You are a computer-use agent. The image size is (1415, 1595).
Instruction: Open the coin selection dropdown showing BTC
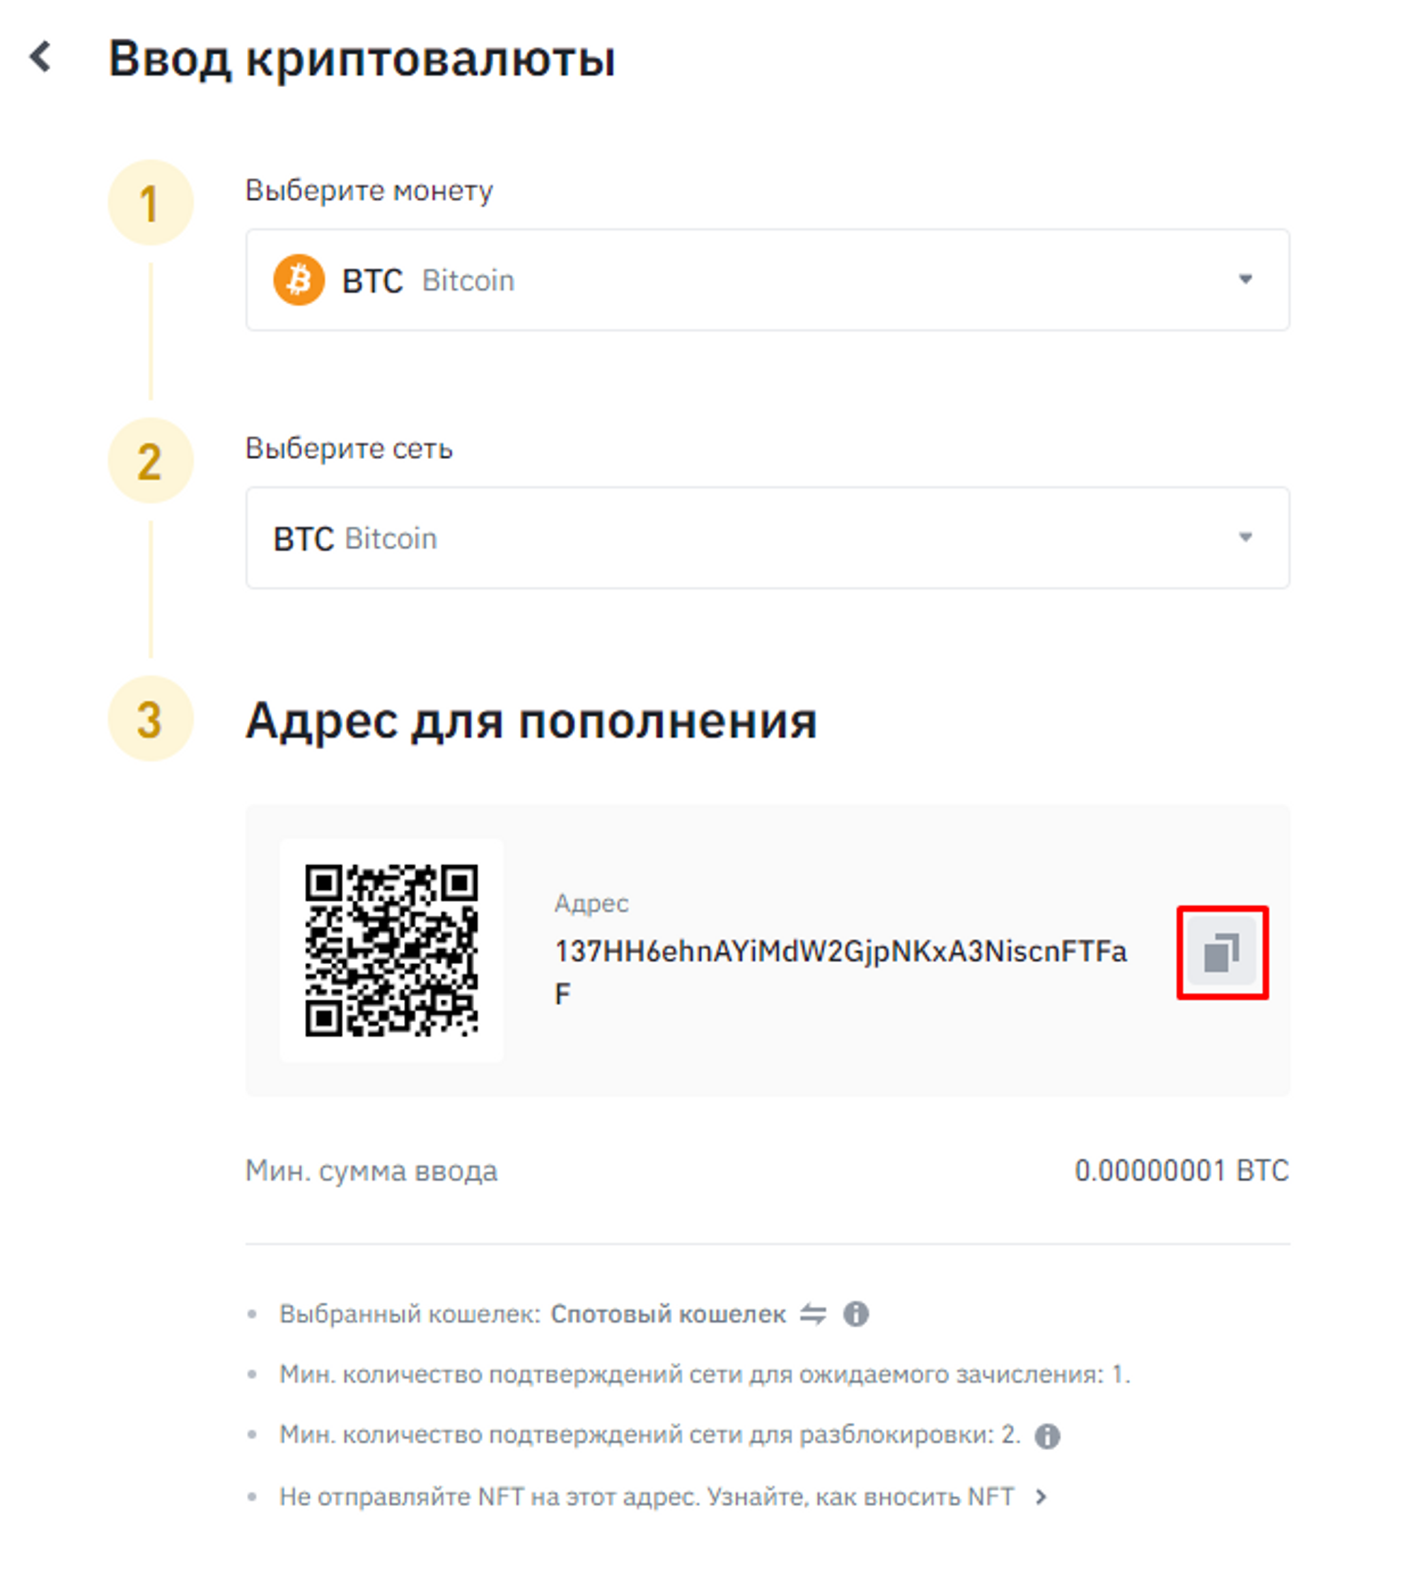768,280
